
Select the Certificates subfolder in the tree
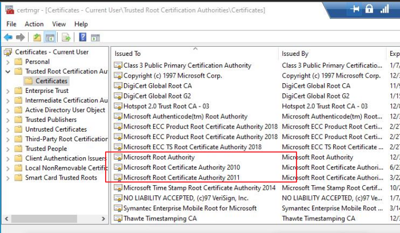tap(51, 81)
